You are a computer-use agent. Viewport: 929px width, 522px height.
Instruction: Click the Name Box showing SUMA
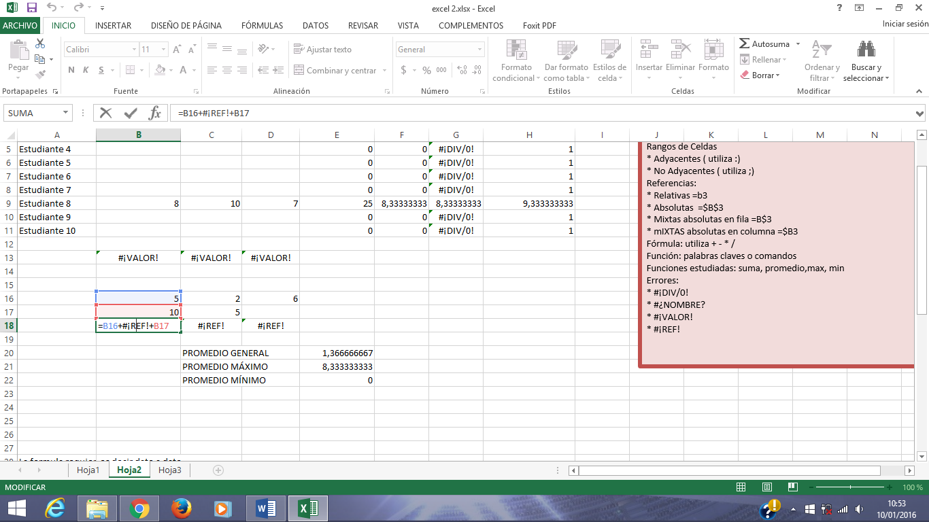(x=32, y=113)
